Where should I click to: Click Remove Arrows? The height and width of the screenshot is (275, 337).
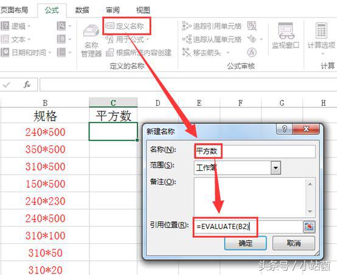pos(201,52)
